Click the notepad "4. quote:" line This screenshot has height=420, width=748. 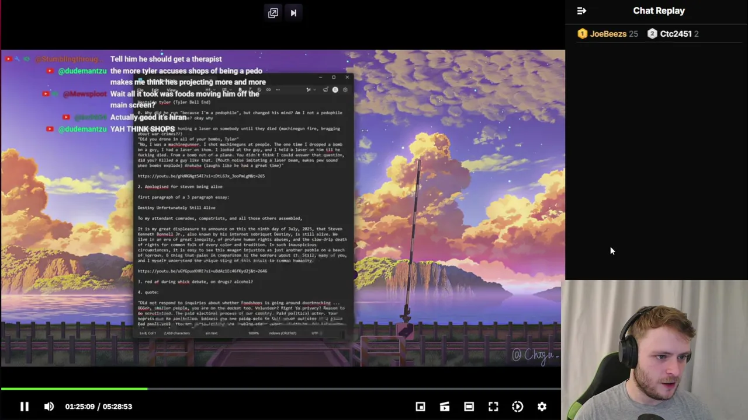point(148,292)
